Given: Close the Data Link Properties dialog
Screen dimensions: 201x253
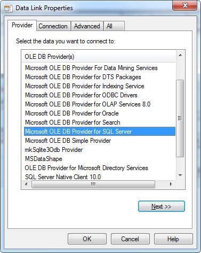Looking at the screenshot, I should 185,5.
